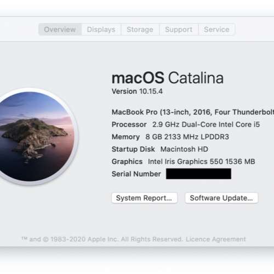
Task: Click the 8 GB 2133 MHz LPDDR3 value
Action: coord(187,137)
